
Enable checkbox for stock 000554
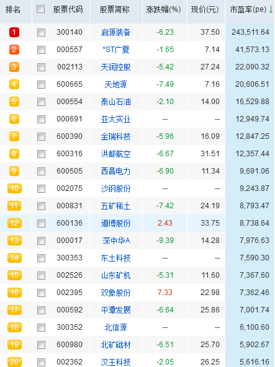(x=41, y=102)
